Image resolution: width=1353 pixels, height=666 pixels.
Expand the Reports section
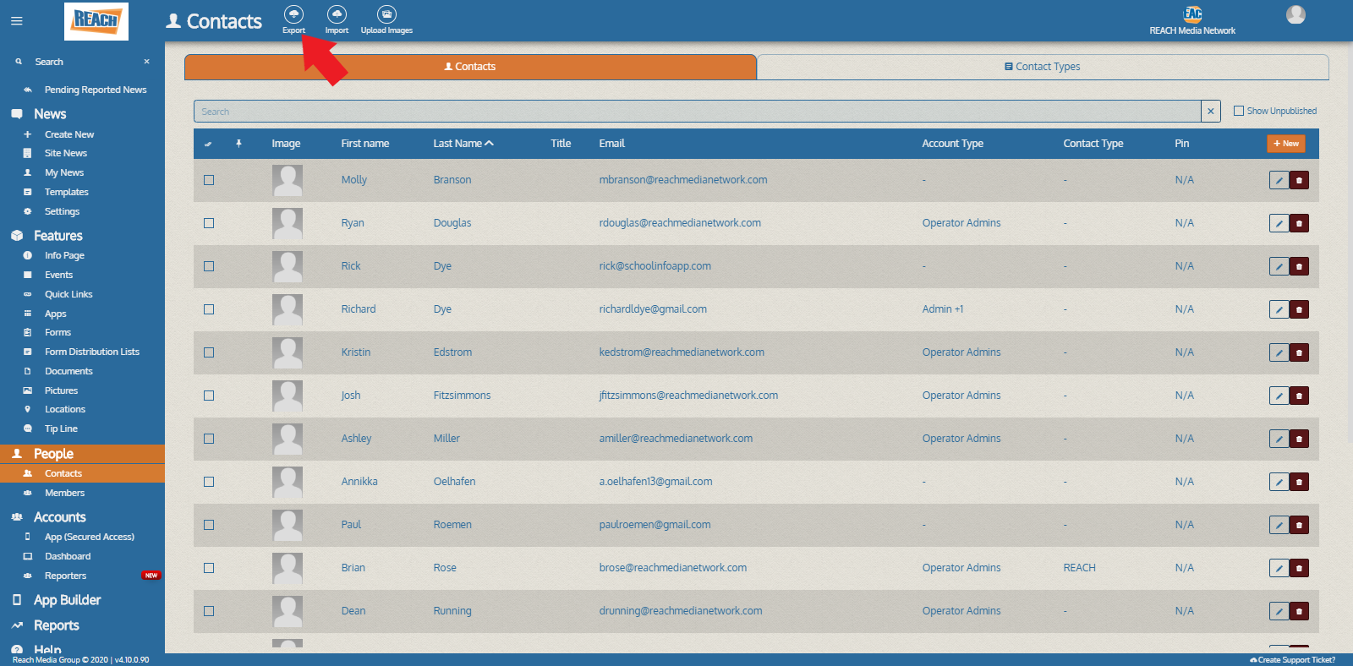tap(57, 625)
